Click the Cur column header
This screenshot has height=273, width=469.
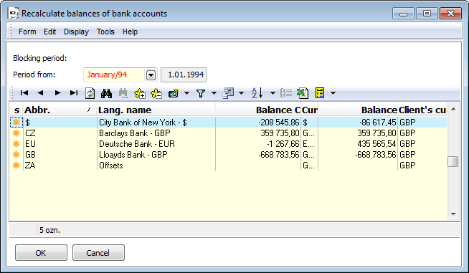pyautogui.click(x=309, y=110)
